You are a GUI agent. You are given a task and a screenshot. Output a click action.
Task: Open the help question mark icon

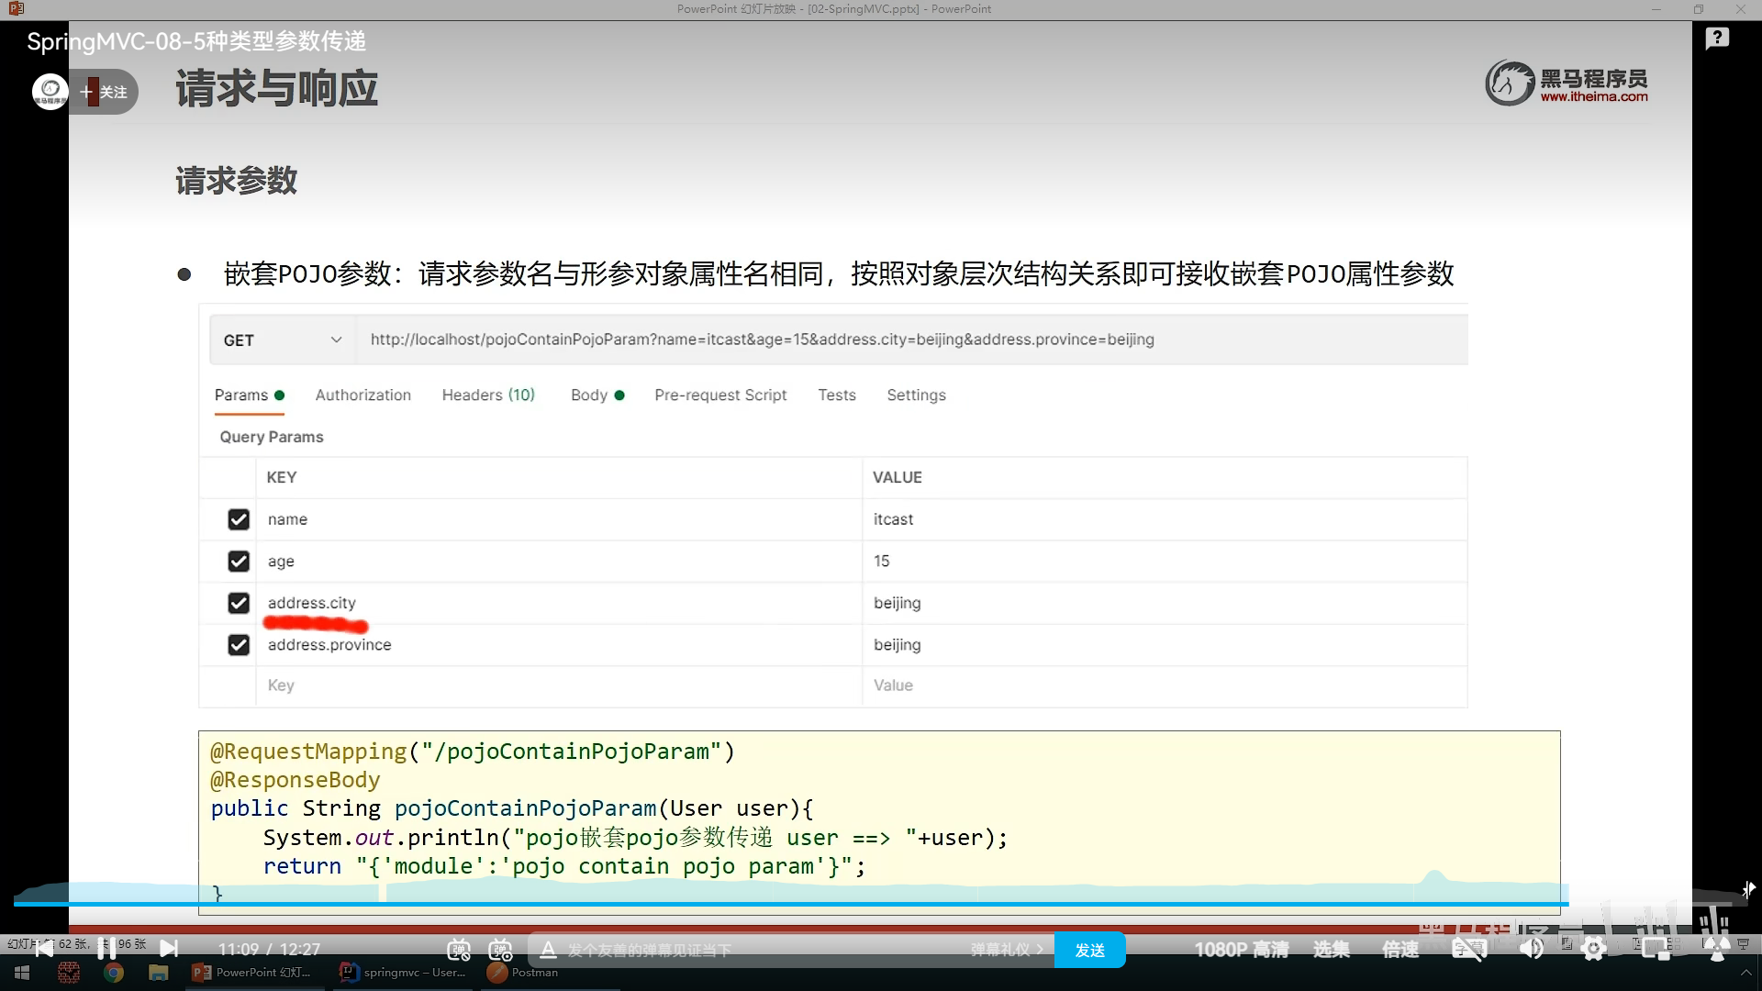point(1717,39)
